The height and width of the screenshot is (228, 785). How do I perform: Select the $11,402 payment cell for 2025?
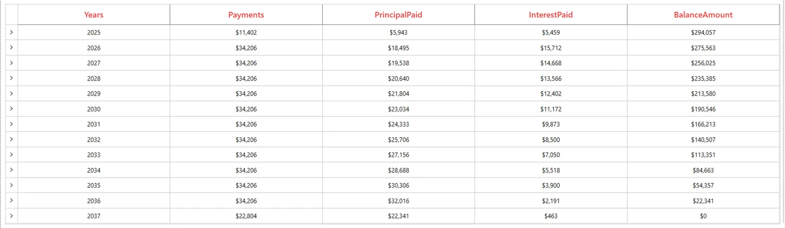click(246, 32)
